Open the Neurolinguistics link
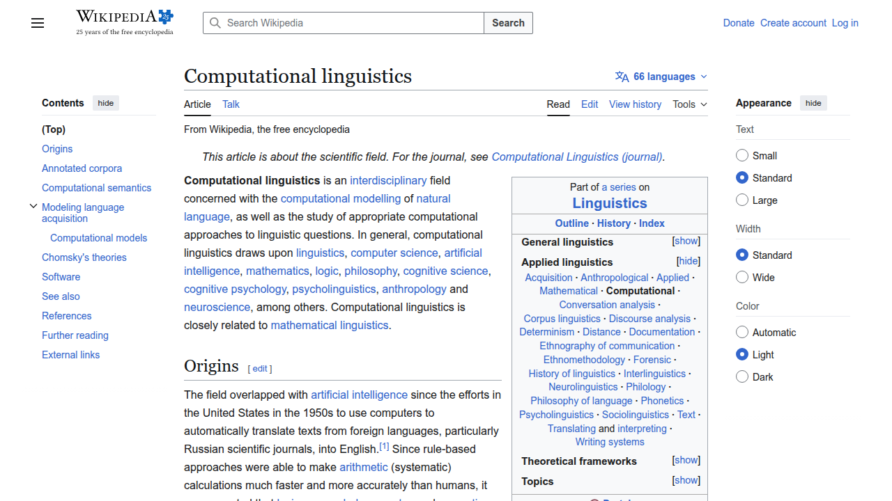Viewport: 892px width, 501px height. pyautogui.click(x=583, y=387)
